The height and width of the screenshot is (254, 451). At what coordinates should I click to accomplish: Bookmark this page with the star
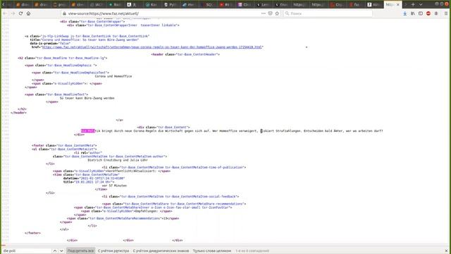click(x=277, y=13)
